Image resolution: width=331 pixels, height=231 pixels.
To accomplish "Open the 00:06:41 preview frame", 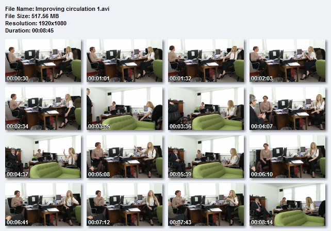I will [43, 204].
